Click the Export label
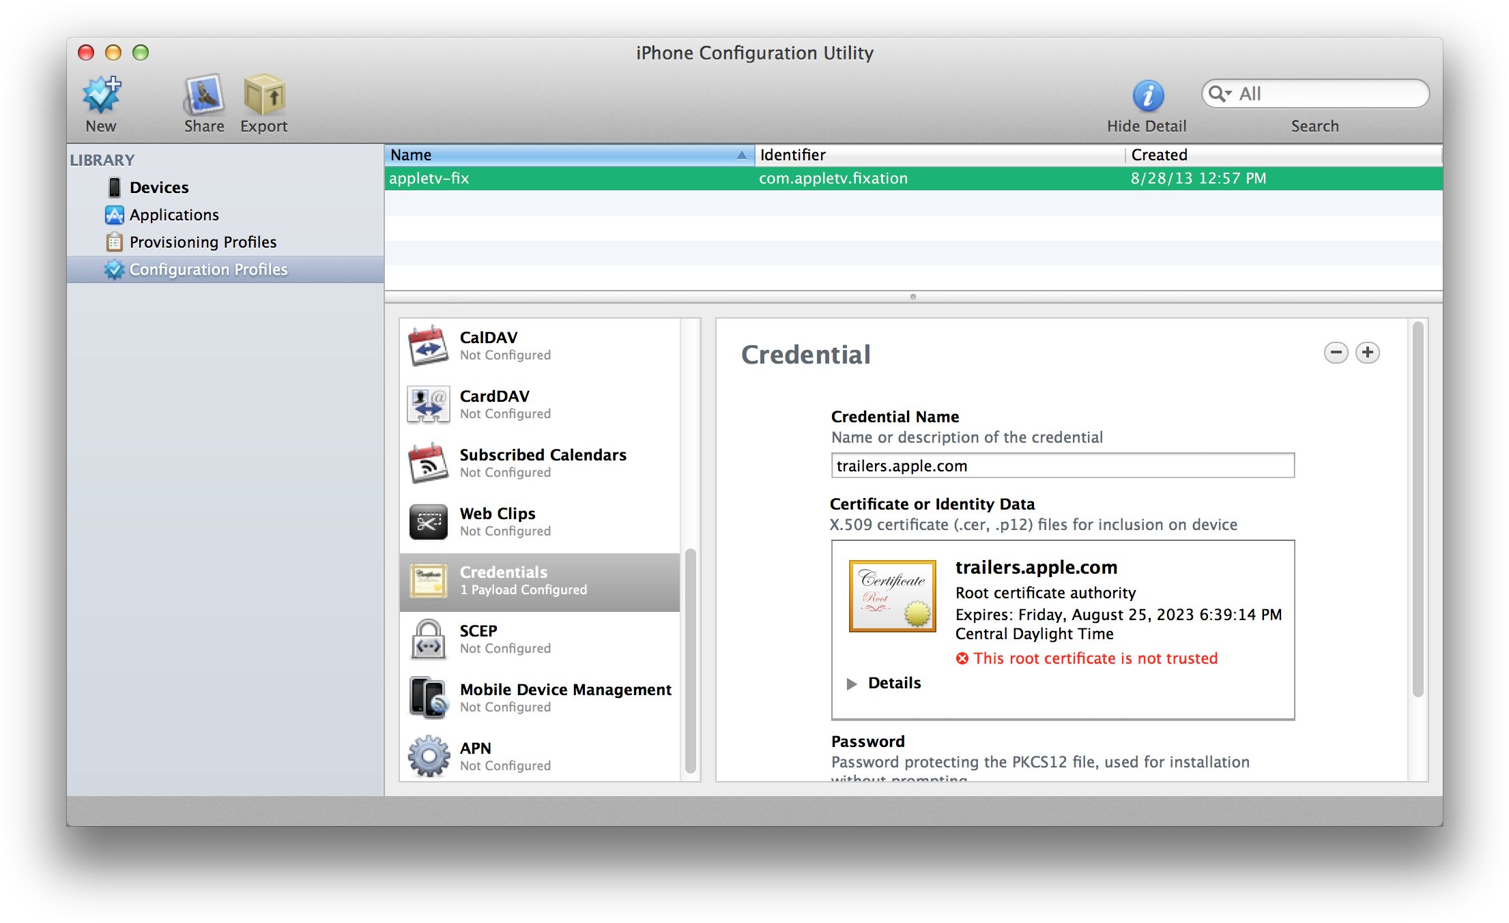 [264, 127]
